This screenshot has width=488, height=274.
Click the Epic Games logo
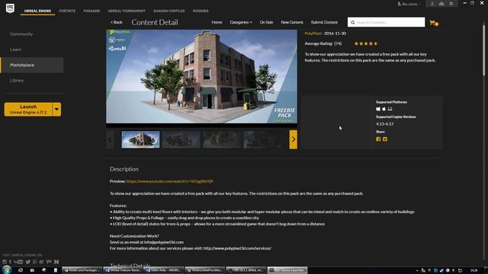point(10,8)
